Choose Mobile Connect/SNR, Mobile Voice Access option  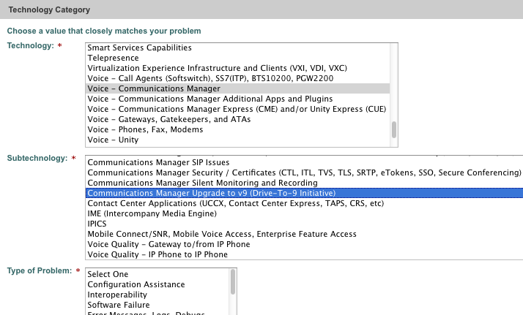pos(304,234)
